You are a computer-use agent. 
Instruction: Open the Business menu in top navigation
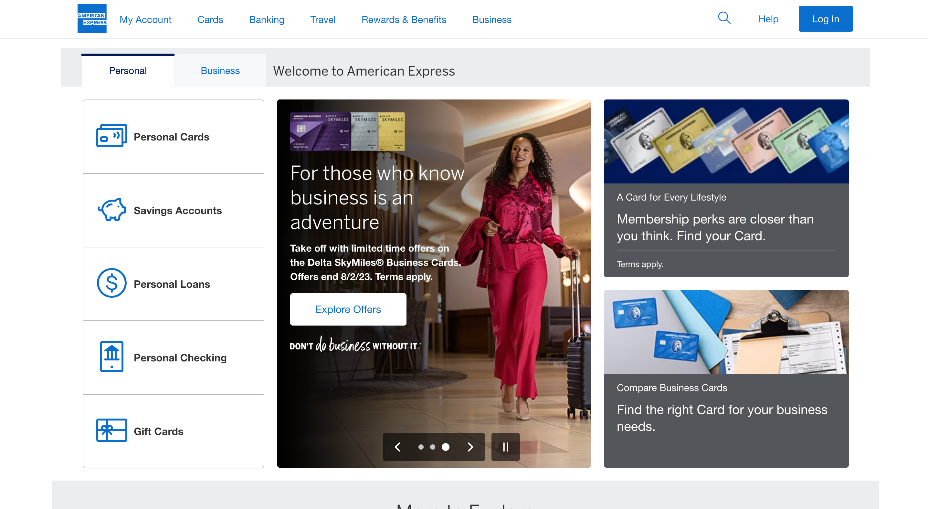click(492, 19)
